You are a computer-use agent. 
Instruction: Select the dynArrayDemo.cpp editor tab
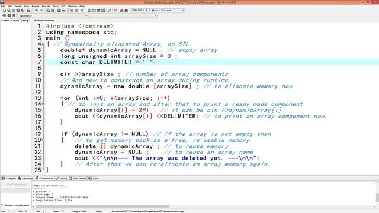click(44, 20)
